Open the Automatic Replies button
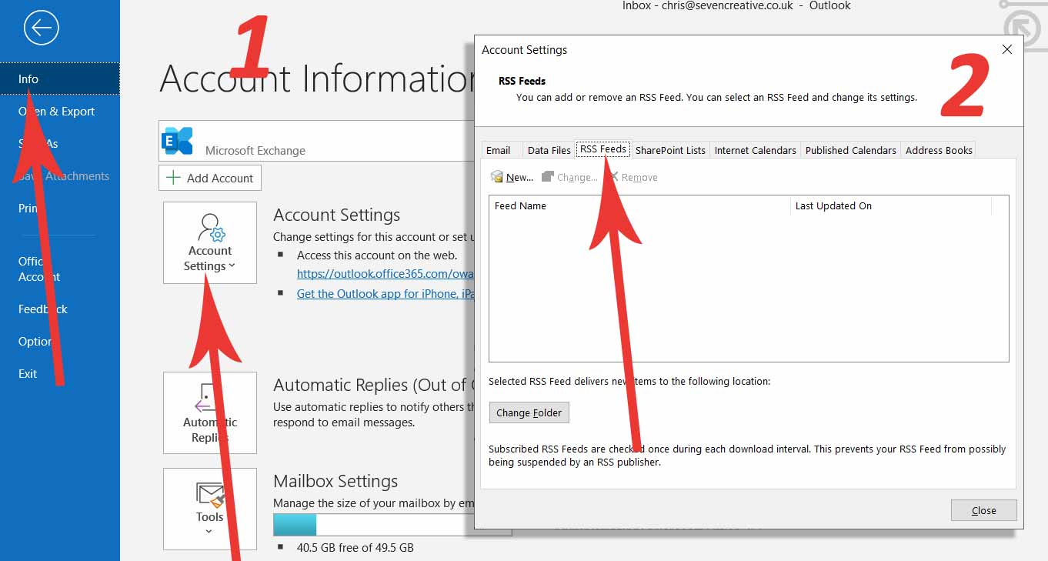Screen dimensions: 1048x561 [210, 412]
